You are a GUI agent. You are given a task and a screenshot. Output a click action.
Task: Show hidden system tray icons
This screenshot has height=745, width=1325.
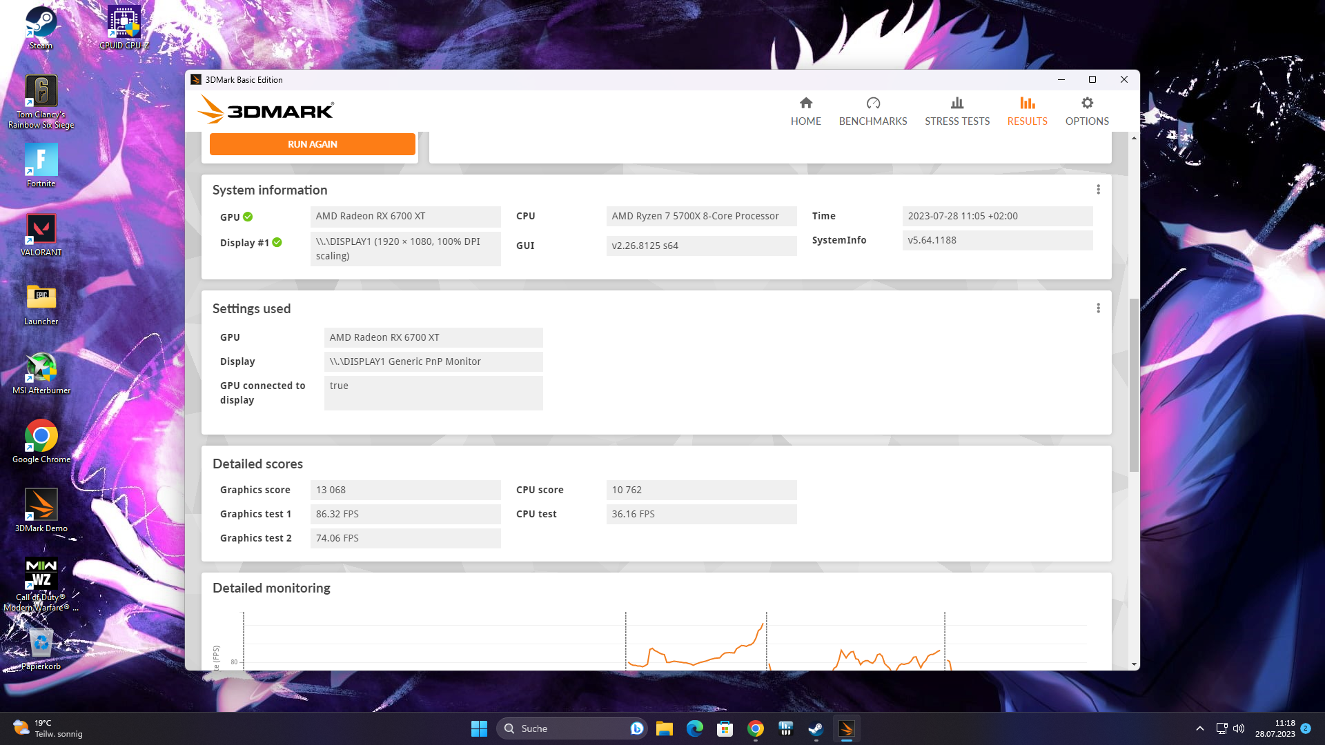click(x=1199, y=728)
